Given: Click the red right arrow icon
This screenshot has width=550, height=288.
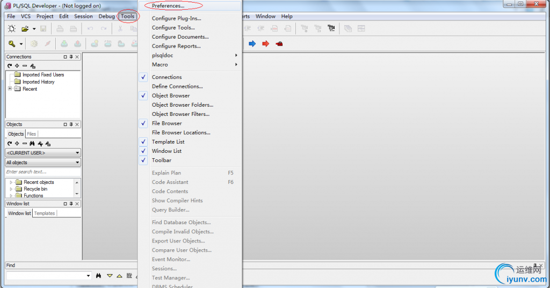Looking at the screenshot, I should point(265,44).
